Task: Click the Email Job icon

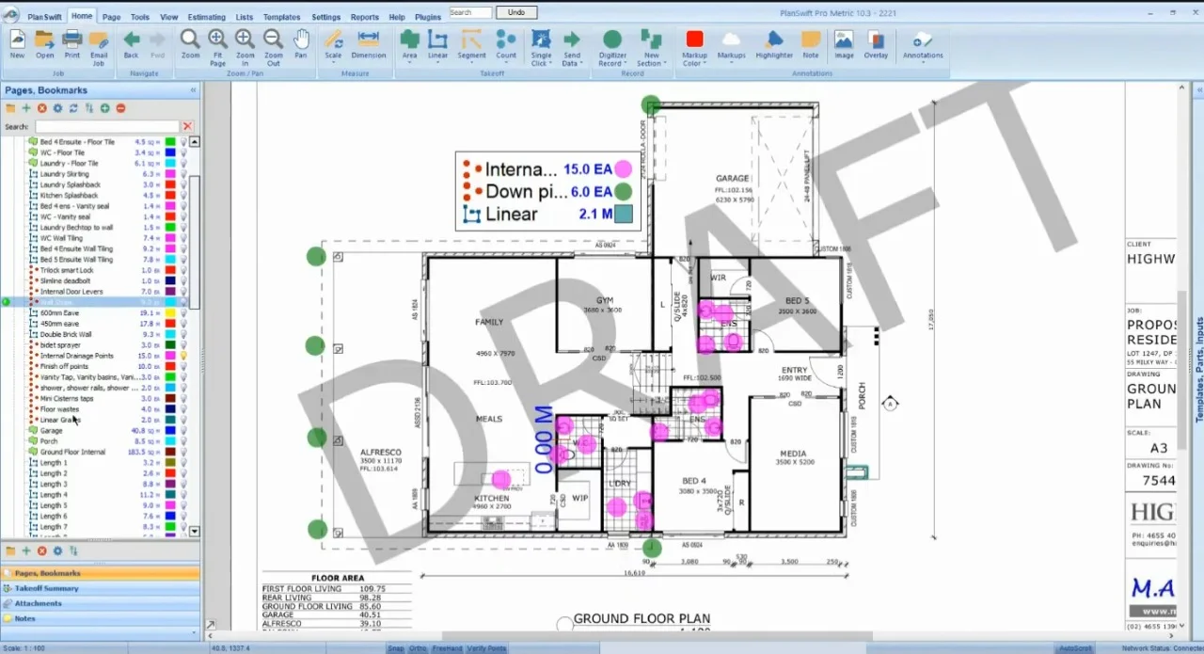Action: (x=99, y=46)
